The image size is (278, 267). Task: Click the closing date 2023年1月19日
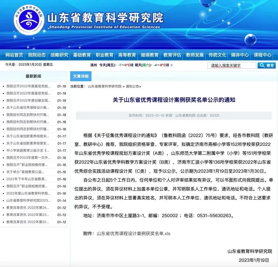(x=254, y=260)
